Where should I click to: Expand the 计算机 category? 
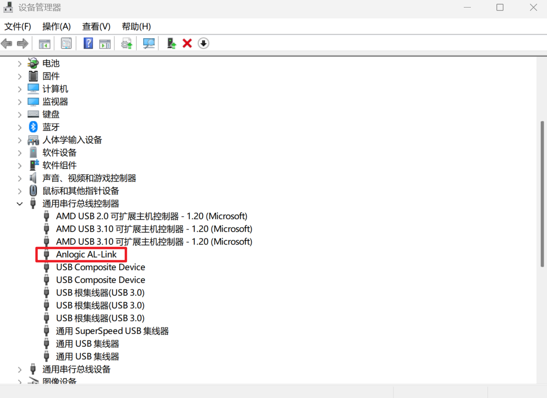tap(19, 89)
